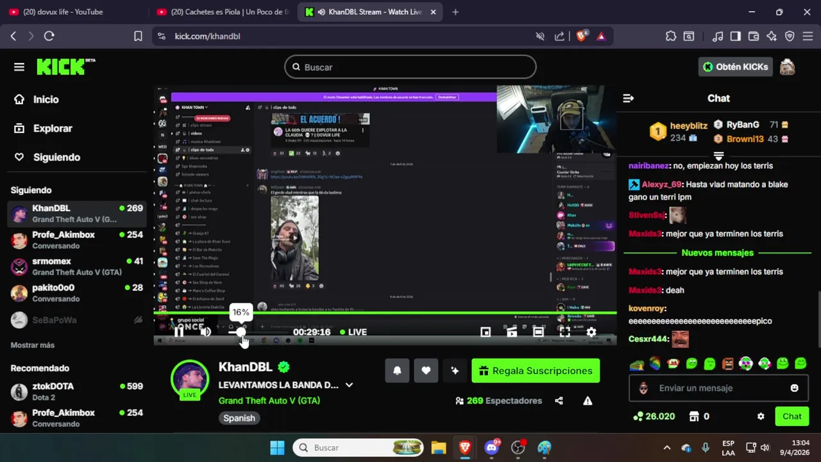
Task: Open Inicio in the sidebar
Action: click(x=37, y=99)
